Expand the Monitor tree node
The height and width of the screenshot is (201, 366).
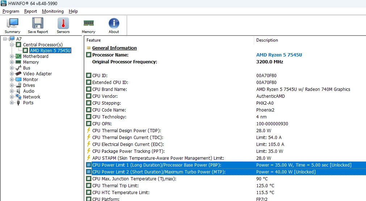coord(12,79)
